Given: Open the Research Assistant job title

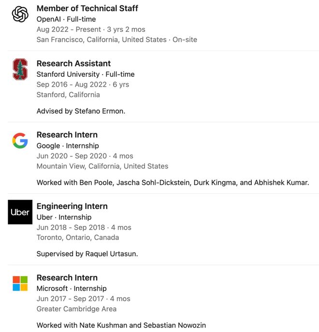Looking at the screenshot, I should coord(73,63).
